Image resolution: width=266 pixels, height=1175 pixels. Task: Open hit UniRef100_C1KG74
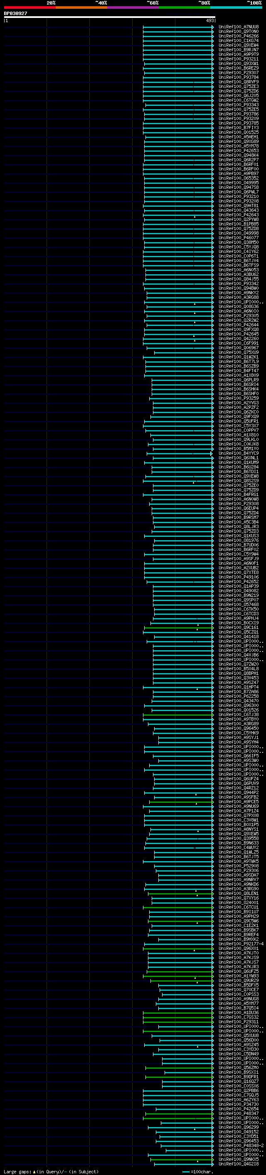coord(239,40)
